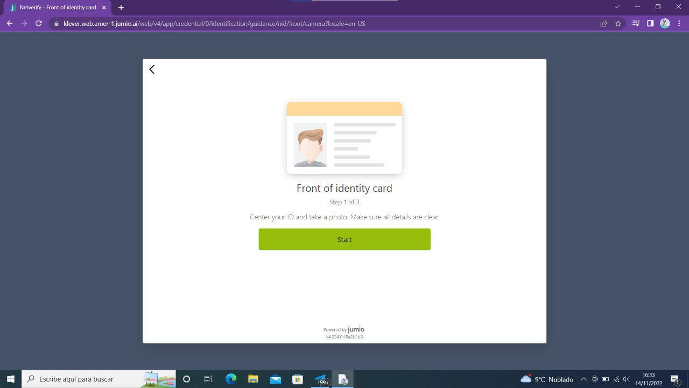
Task: Click the active file icon in the taskbar
Action: (342, 379)
